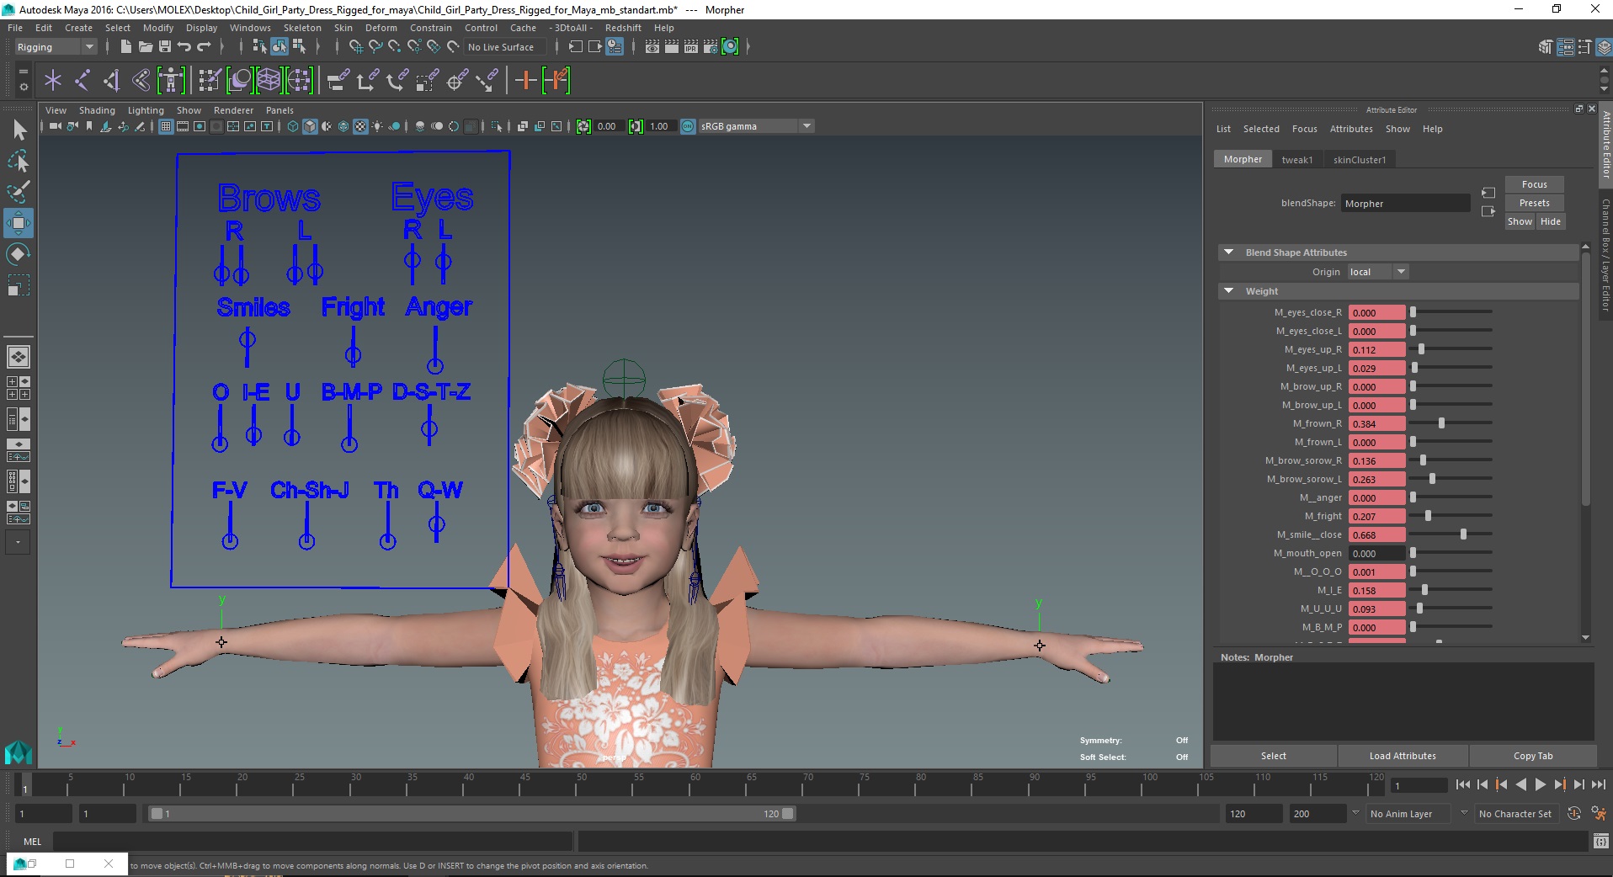The image size is (1613, 877).
Task: Toggle smooth shade all in viewport
Action: (310, 126)
